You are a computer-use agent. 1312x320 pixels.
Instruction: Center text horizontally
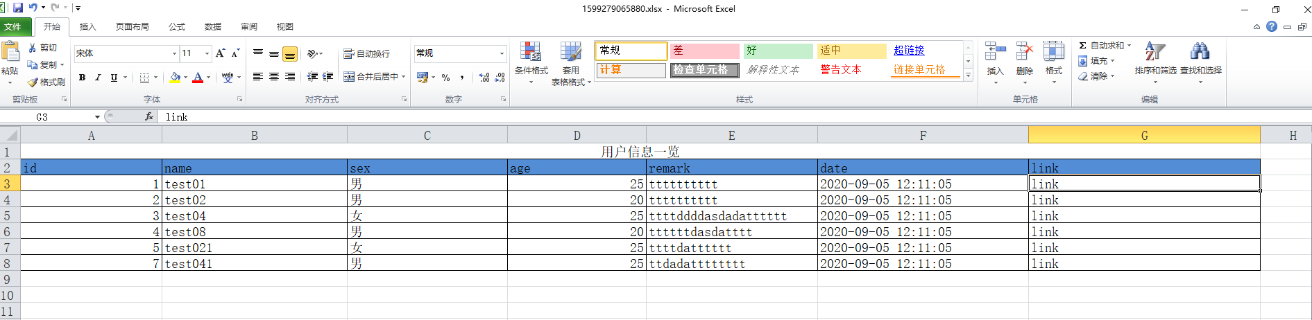point(274,77)
